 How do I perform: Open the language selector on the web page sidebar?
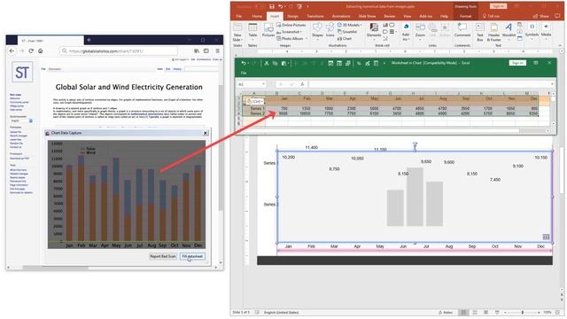tap(21, 121)
